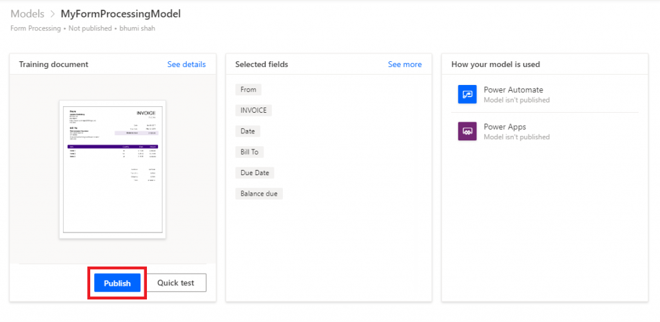Click the Power Automate icon
Screen dimensions: 660x322
tap(467, 94)
